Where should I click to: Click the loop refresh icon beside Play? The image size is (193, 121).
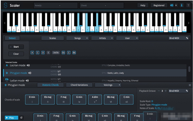click(21, 118)
